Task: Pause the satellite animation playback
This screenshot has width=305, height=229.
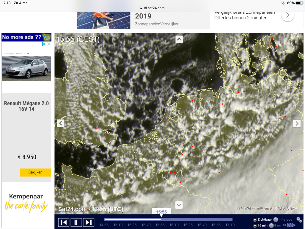Action: [76, 222]
